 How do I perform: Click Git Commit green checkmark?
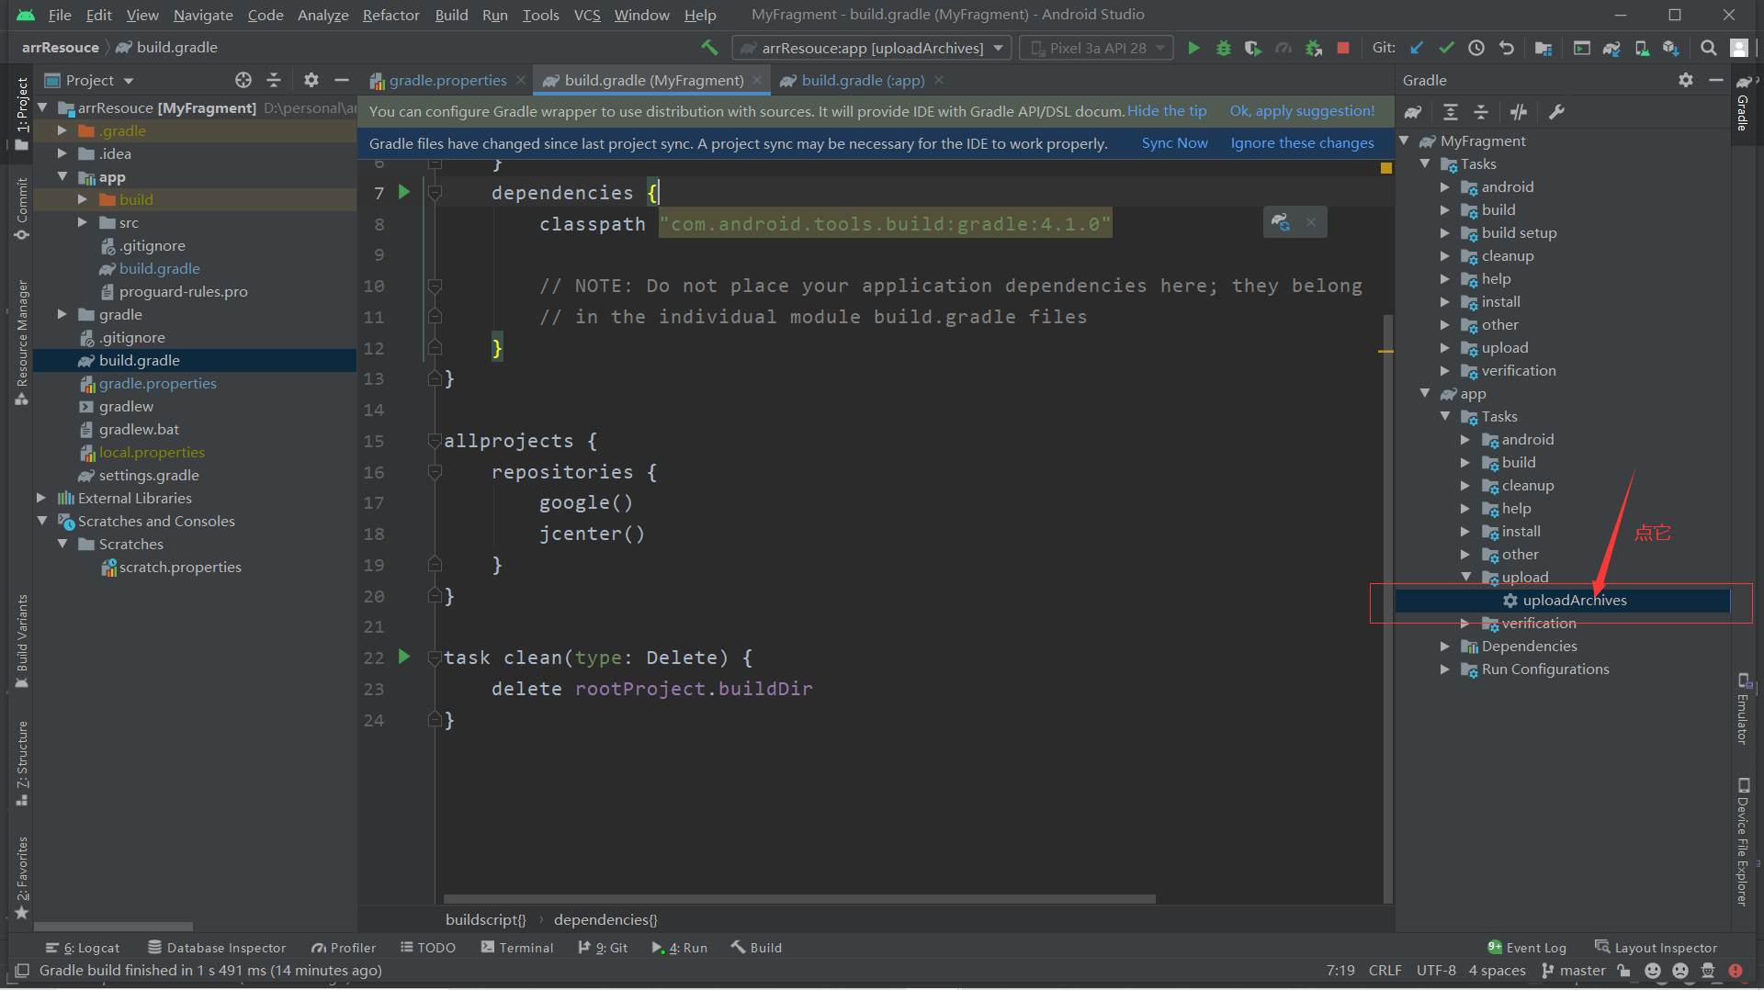1446,48
